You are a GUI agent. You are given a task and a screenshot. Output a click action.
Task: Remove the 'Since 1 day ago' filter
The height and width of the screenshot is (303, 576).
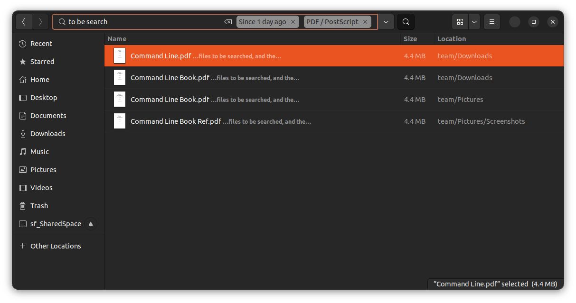tap(293, 22)
